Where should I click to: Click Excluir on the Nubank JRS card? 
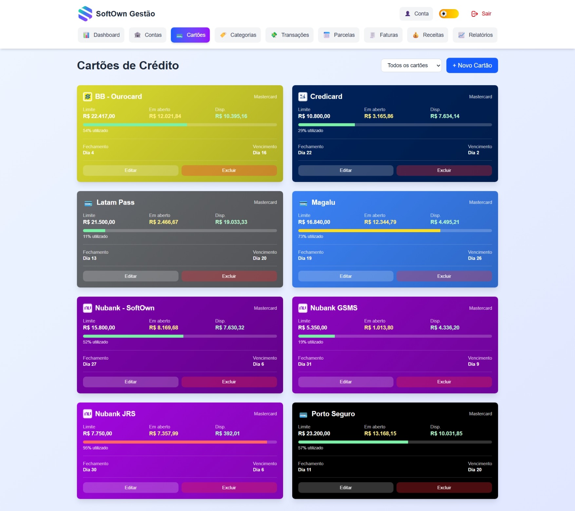pos(229,488)
